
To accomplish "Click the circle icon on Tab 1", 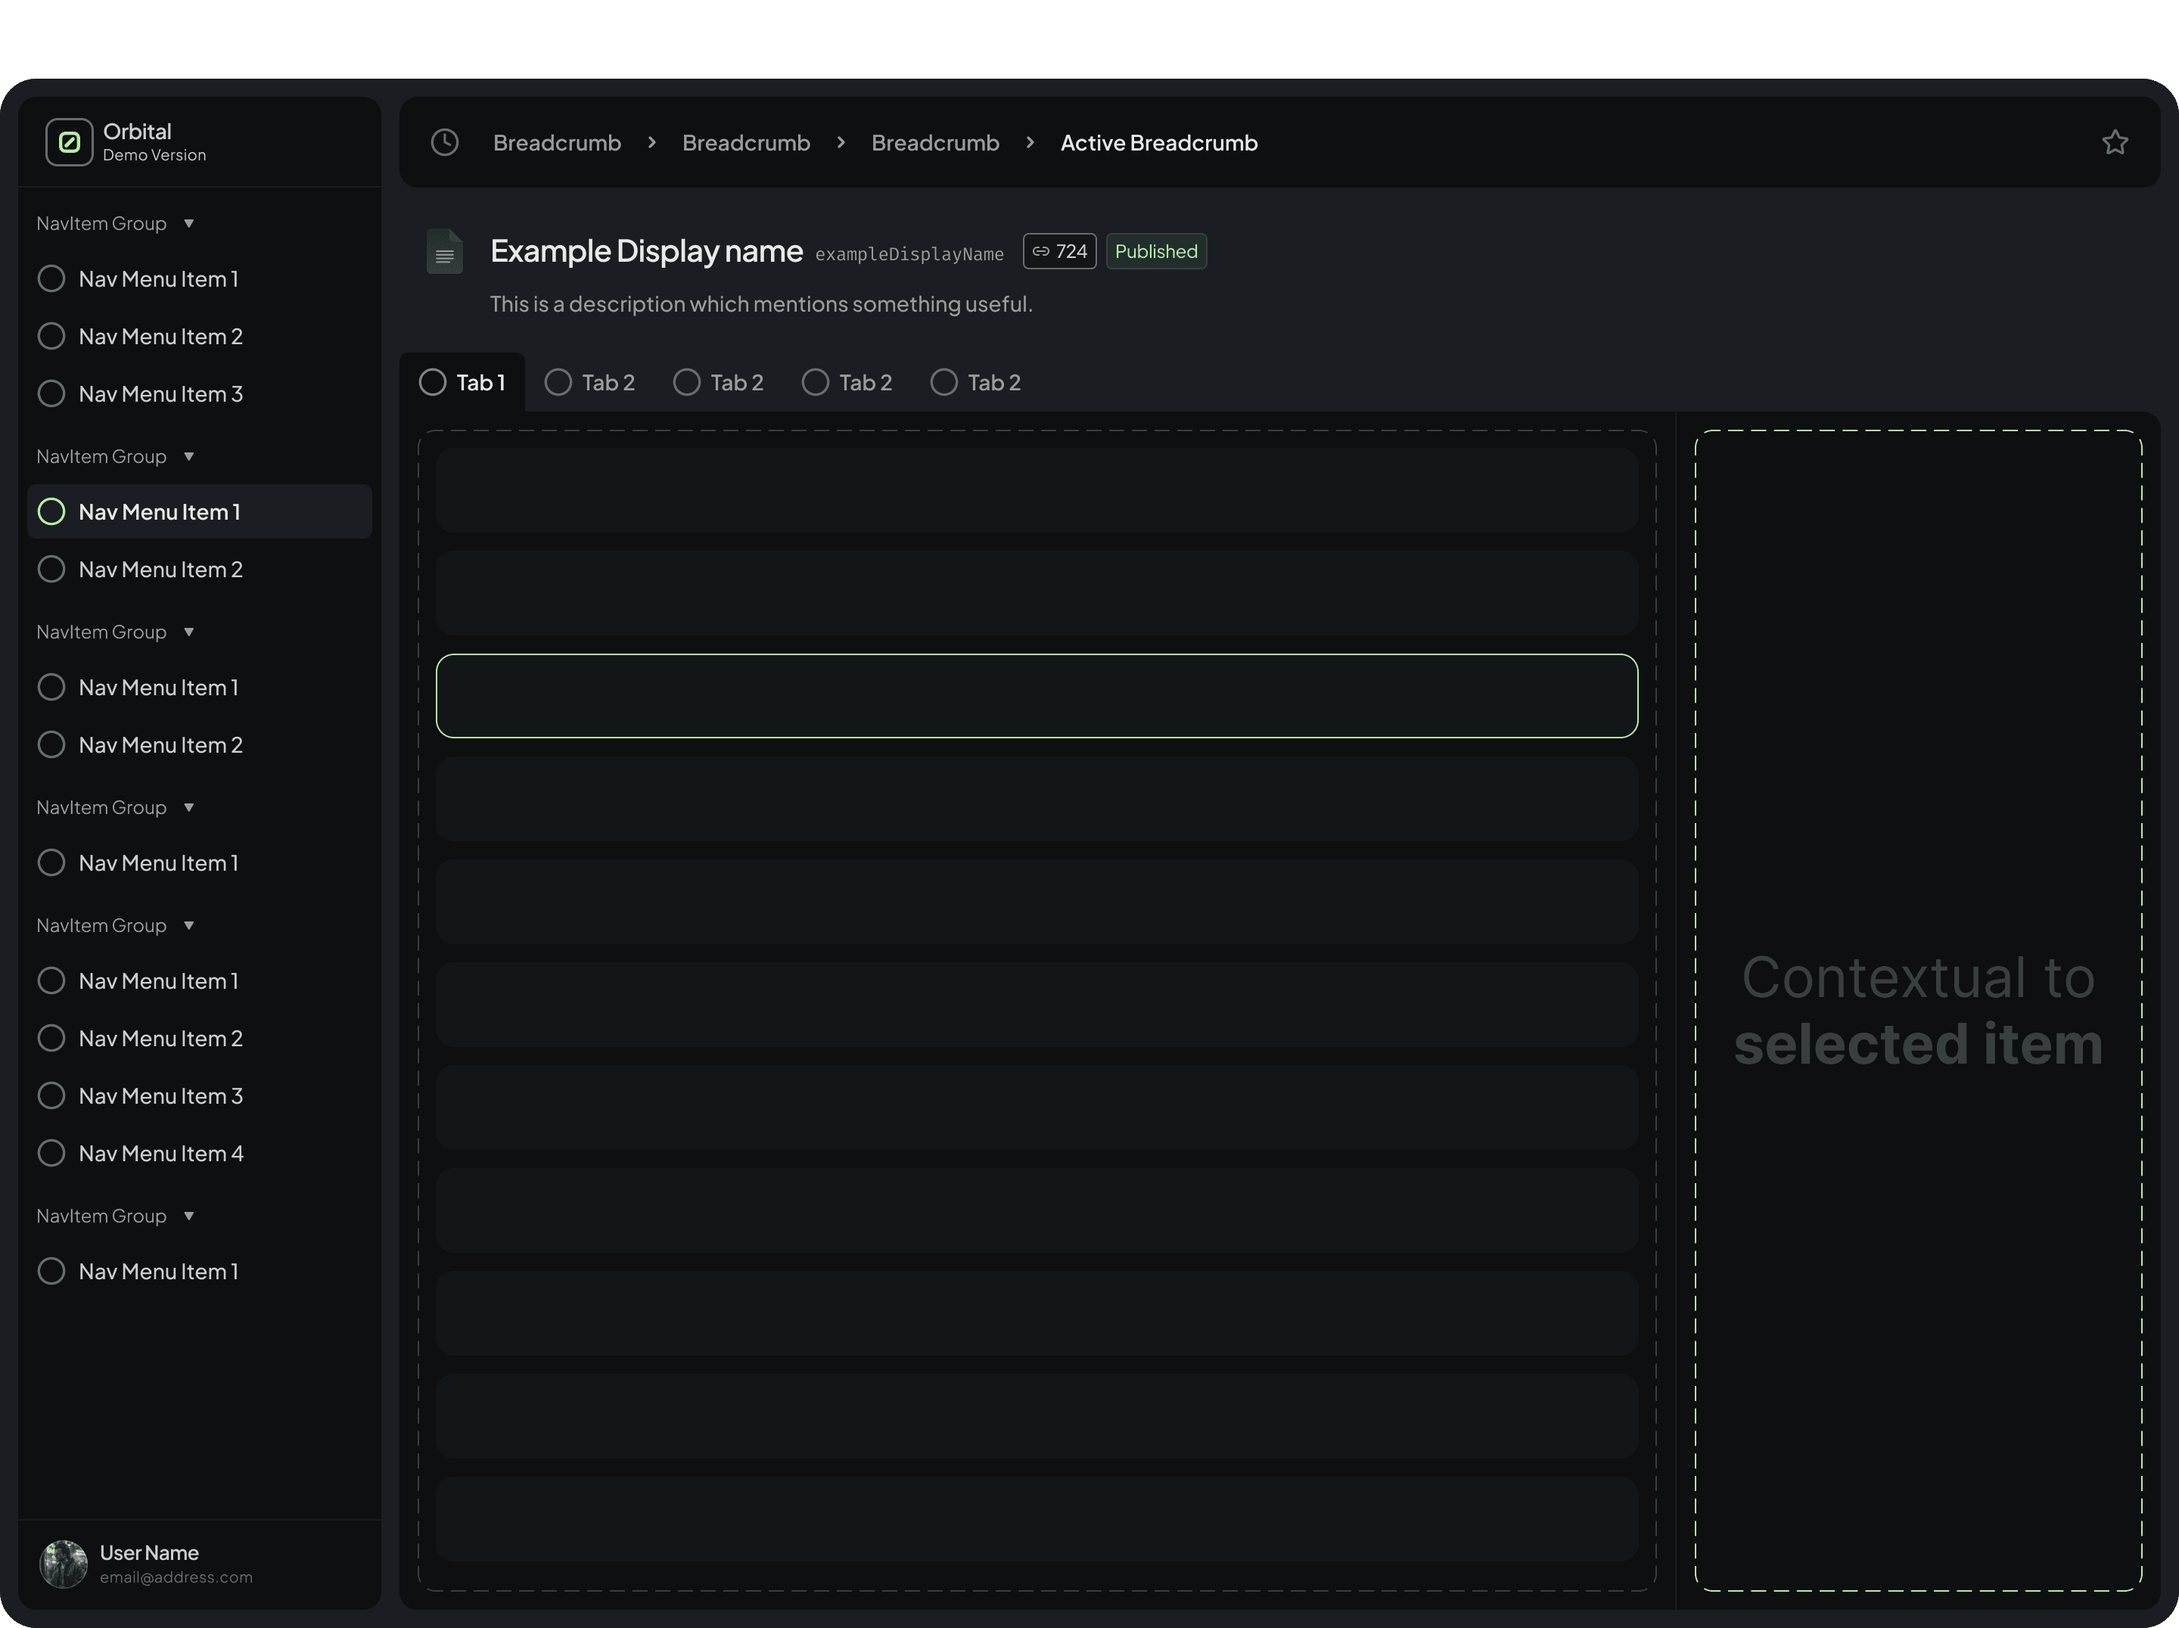I will coord(433,382).
